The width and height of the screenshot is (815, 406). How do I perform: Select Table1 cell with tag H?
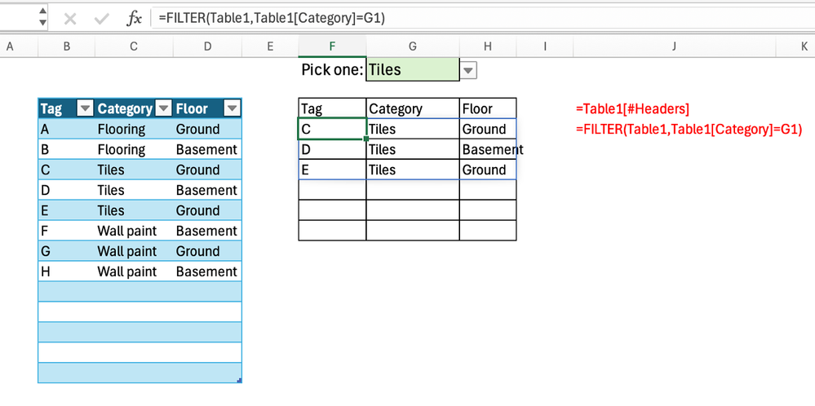point(67,271)
